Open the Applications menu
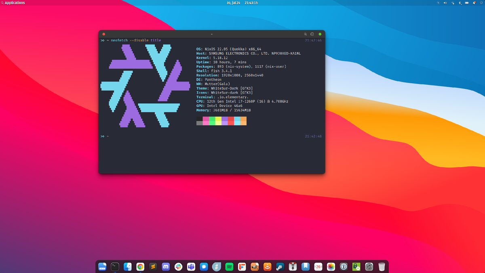Screen dimensions: 485x273 (x=13, y=3)
